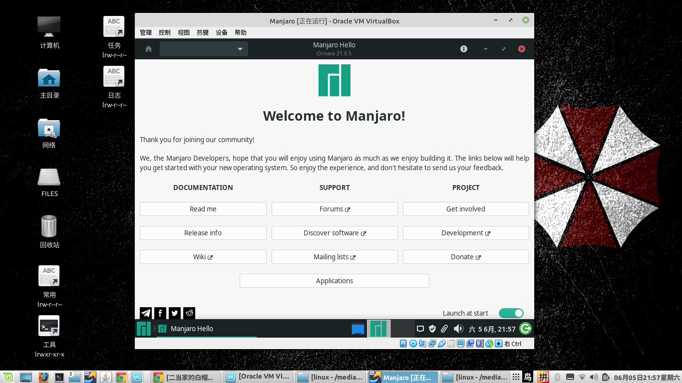
Task: Click VirtualBox optical disc indicator
Action: click(x=413, y=344)
